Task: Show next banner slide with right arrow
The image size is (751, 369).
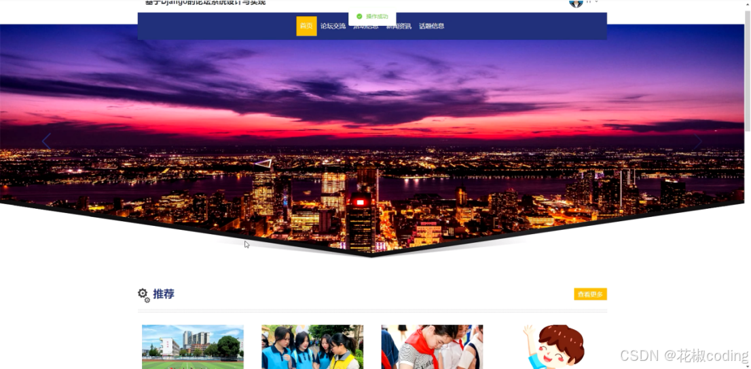Action: coord(698,142)
